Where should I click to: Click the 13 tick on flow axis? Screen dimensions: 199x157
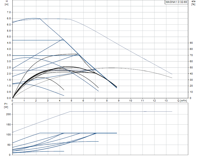166,100
